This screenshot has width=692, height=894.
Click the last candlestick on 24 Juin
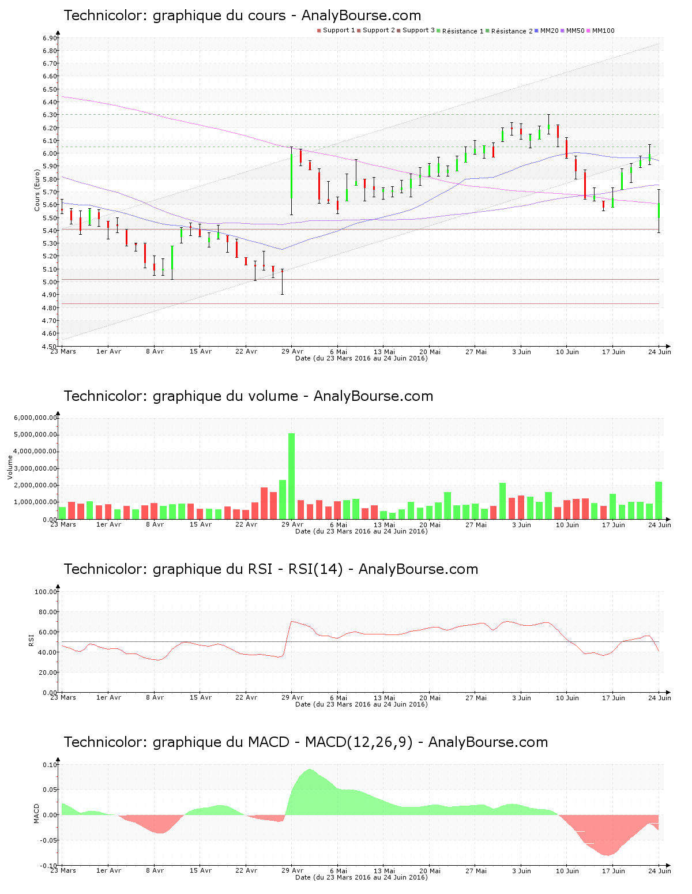[x=659, y=211]
